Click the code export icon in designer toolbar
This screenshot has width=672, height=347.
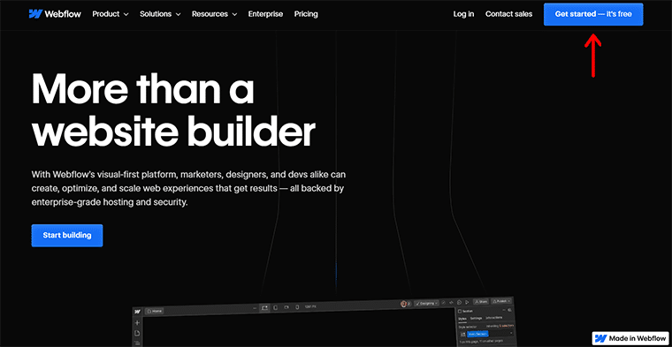(451, 303)
